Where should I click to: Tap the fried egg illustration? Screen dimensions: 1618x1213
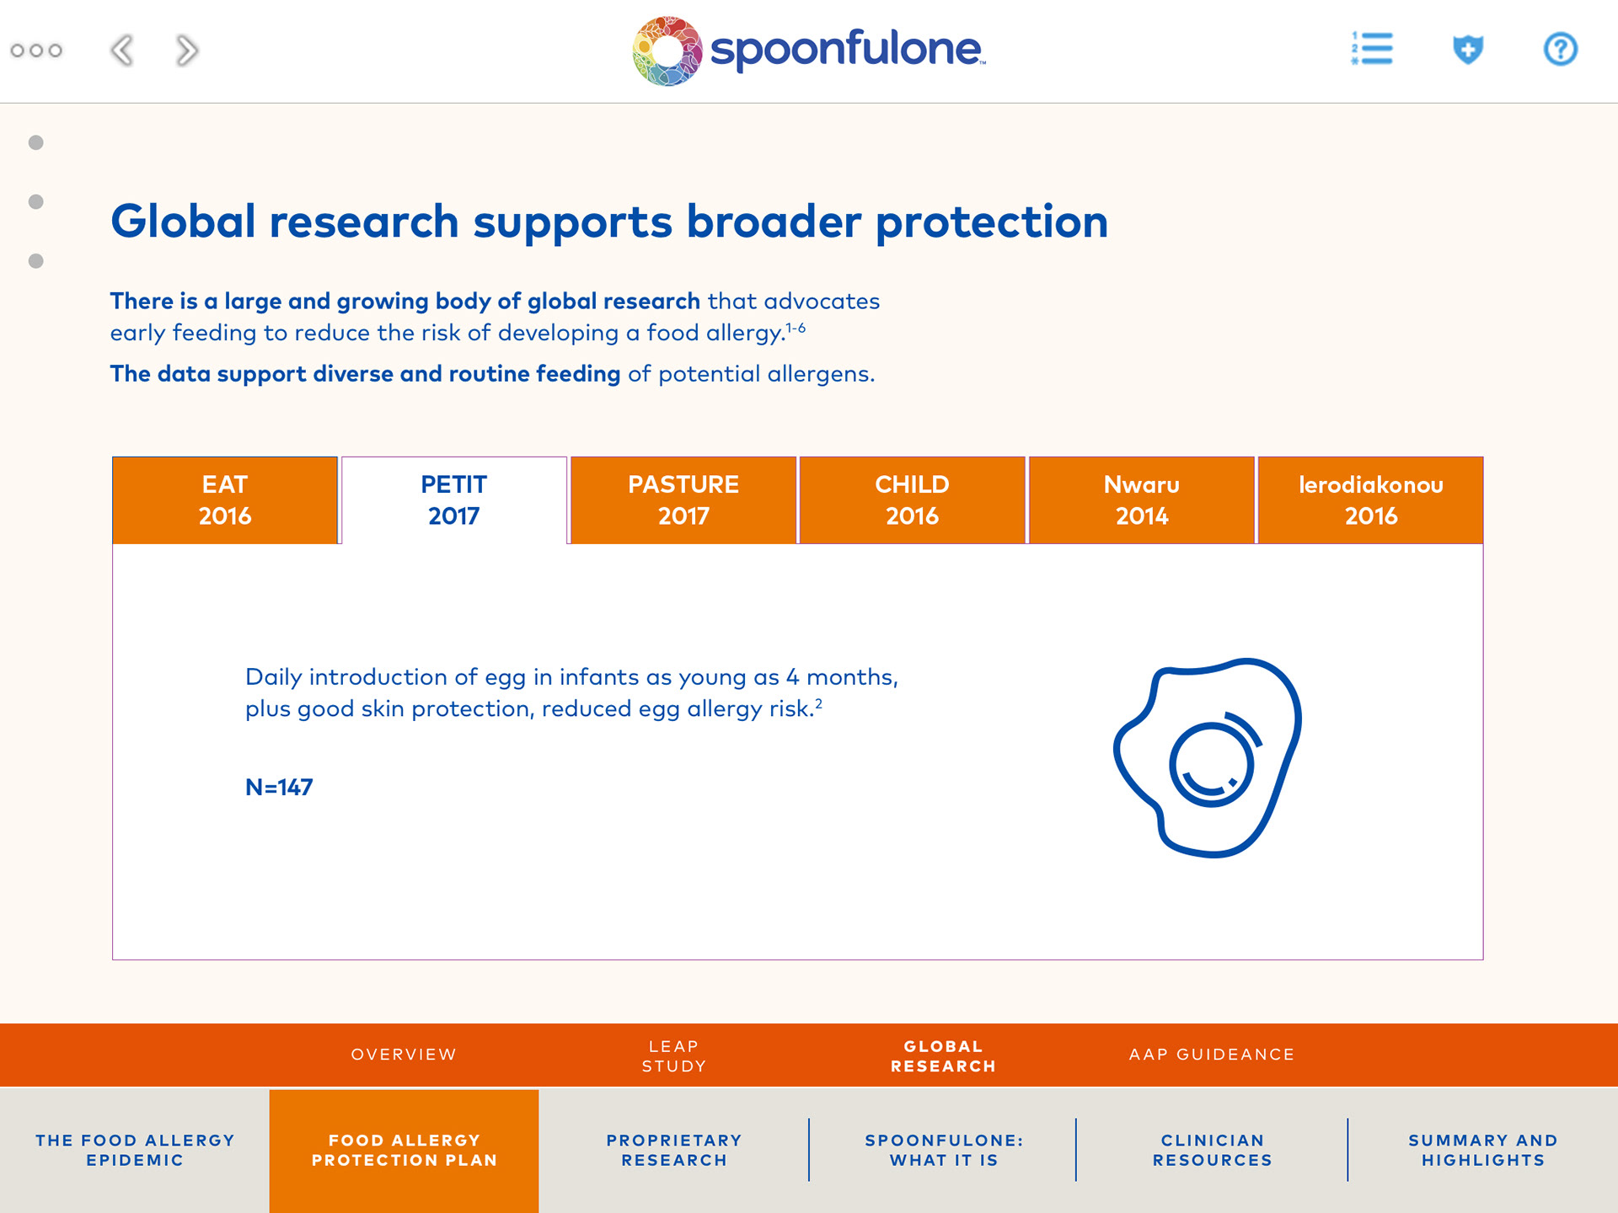point(1208,757)
